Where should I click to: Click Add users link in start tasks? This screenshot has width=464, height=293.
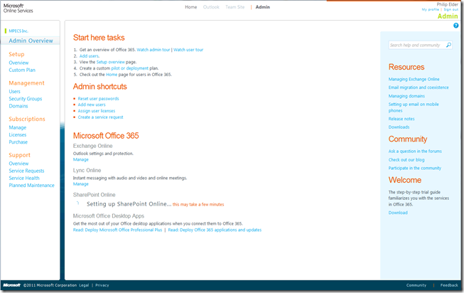[89, 56]
